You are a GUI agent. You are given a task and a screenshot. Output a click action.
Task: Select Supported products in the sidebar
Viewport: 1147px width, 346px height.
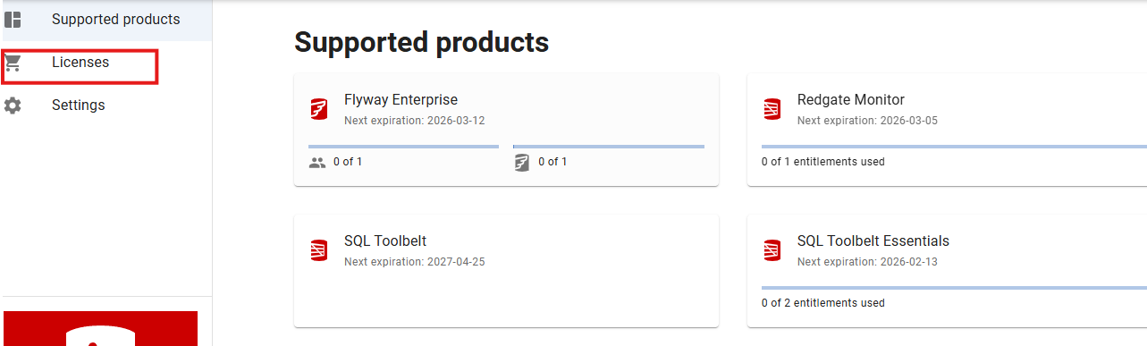107,20
